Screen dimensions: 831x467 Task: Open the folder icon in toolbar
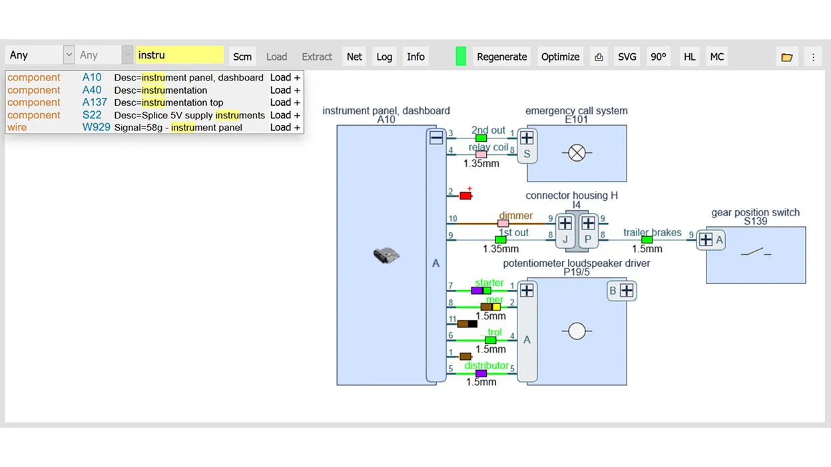786,57
